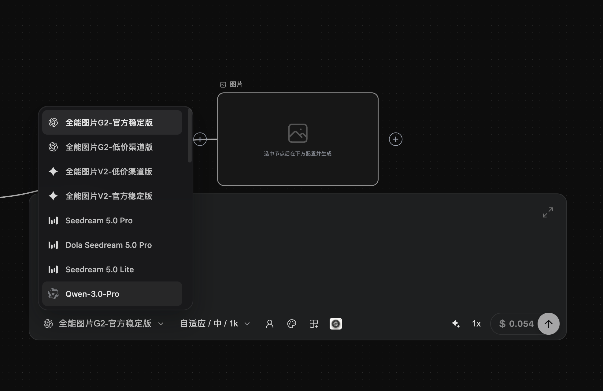Submit generation with the up-arrow button

click(549, 324)
